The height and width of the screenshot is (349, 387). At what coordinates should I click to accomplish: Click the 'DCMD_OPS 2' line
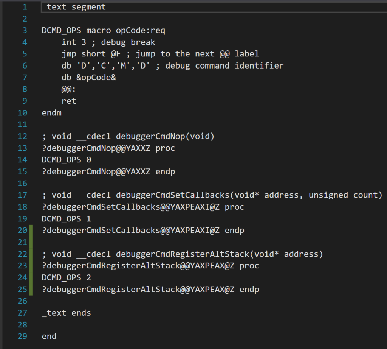click(x=66, y=277)
